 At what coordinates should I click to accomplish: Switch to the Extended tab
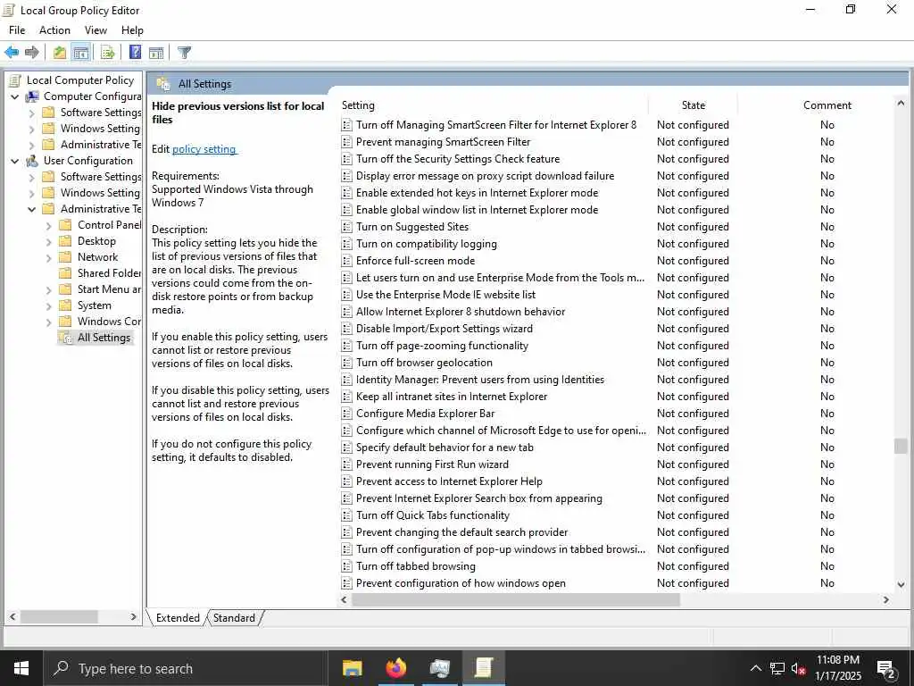point(178,618)
